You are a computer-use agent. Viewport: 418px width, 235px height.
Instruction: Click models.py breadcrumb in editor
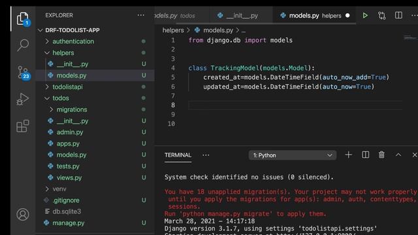(x=218, y=31)
